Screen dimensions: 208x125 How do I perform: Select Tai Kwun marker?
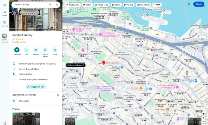(x=178, y=118)
